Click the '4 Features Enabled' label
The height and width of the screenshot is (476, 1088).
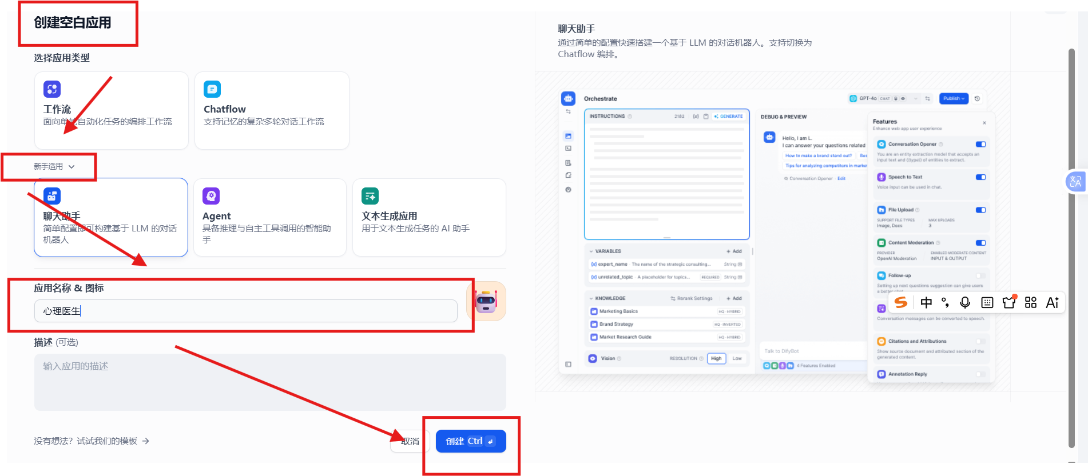click(816, 366)
